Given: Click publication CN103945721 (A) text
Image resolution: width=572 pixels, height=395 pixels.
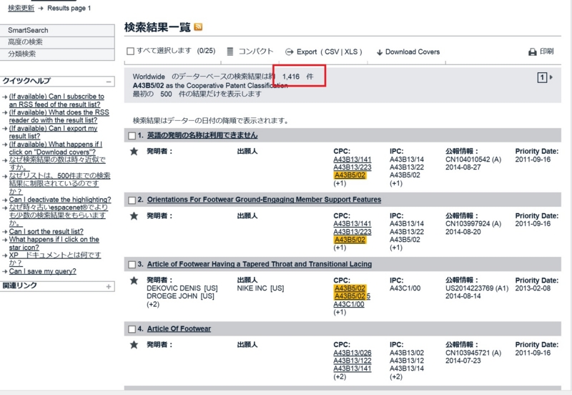Looking at the screenshot, I should (473, 353).
